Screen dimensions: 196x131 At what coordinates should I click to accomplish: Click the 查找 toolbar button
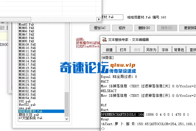point(191,50)
